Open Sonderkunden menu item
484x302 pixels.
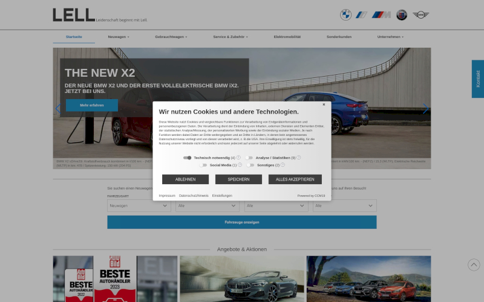click(x=339, y=37)
